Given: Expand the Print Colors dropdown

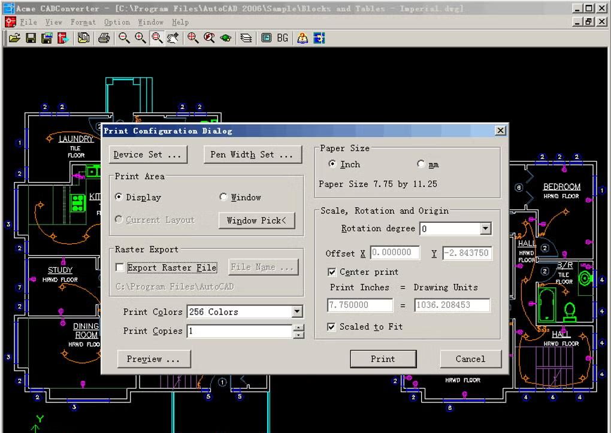Looking at the screenshot, I should pyautogui.click(x=297, y=312).
